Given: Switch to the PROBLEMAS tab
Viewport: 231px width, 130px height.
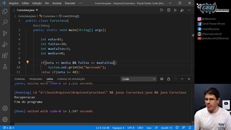Looking at the screenshot, I should pyautogui.click(x=36, y=79).
